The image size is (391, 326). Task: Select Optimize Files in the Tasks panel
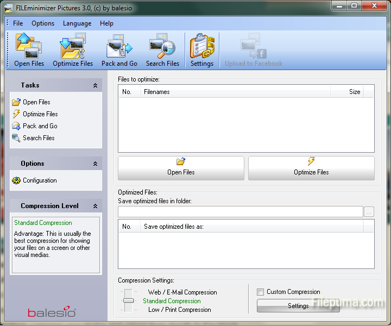[40, 114]
